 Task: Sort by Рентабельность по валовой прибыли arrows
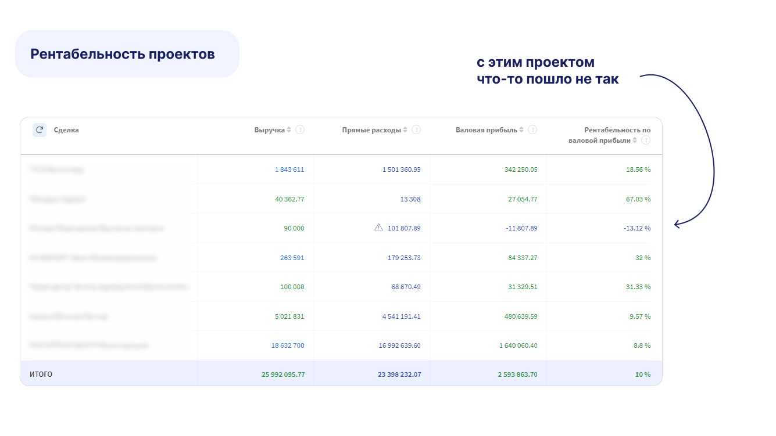tap(635, 140)
